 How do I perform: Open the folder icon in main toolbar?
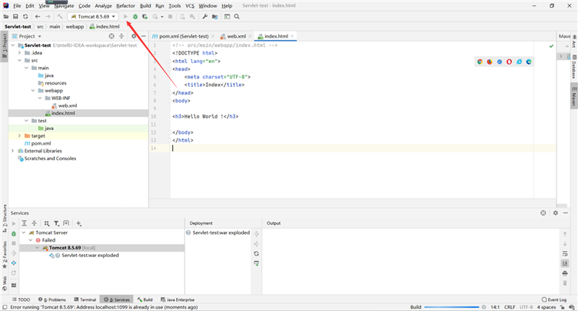6,17
